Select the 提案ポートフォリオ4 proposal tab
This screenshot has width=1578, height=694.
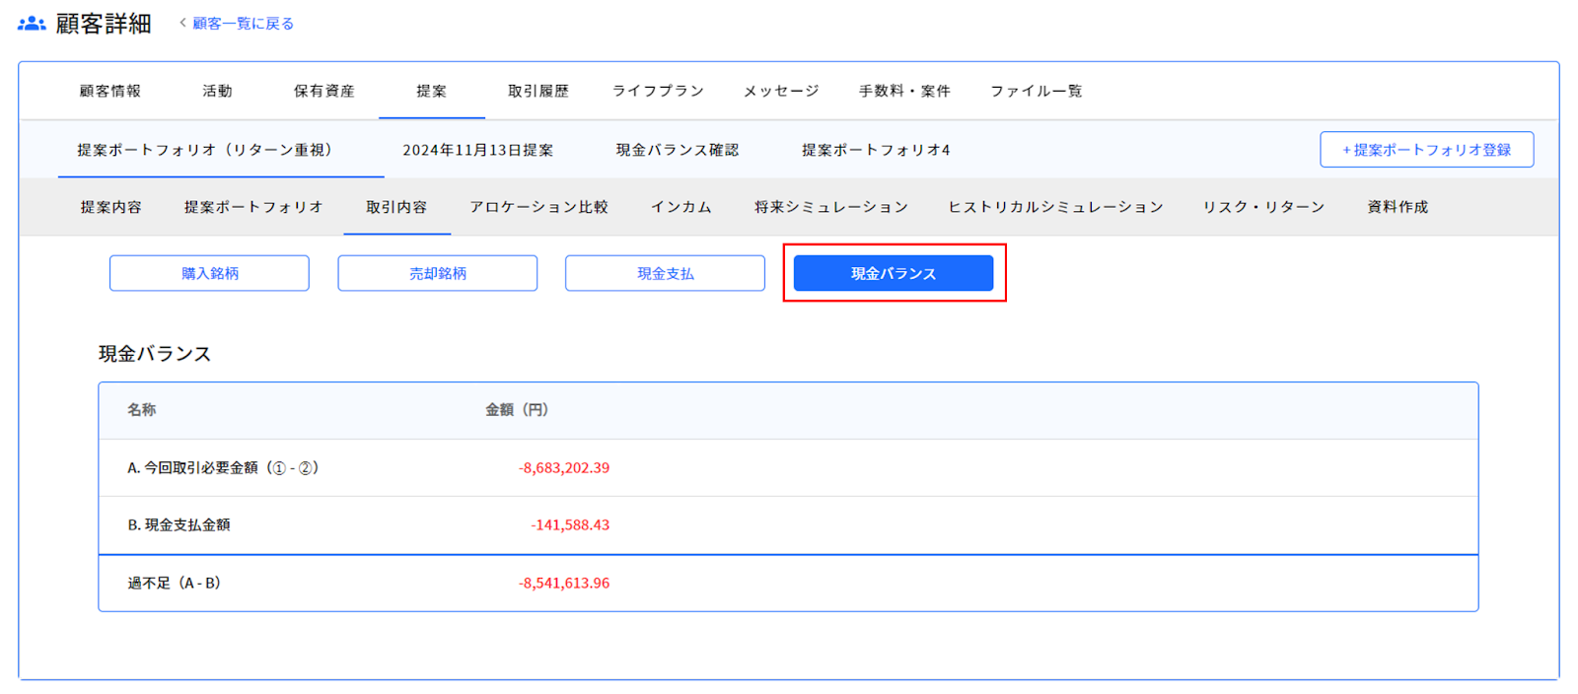tap(876, 150)
